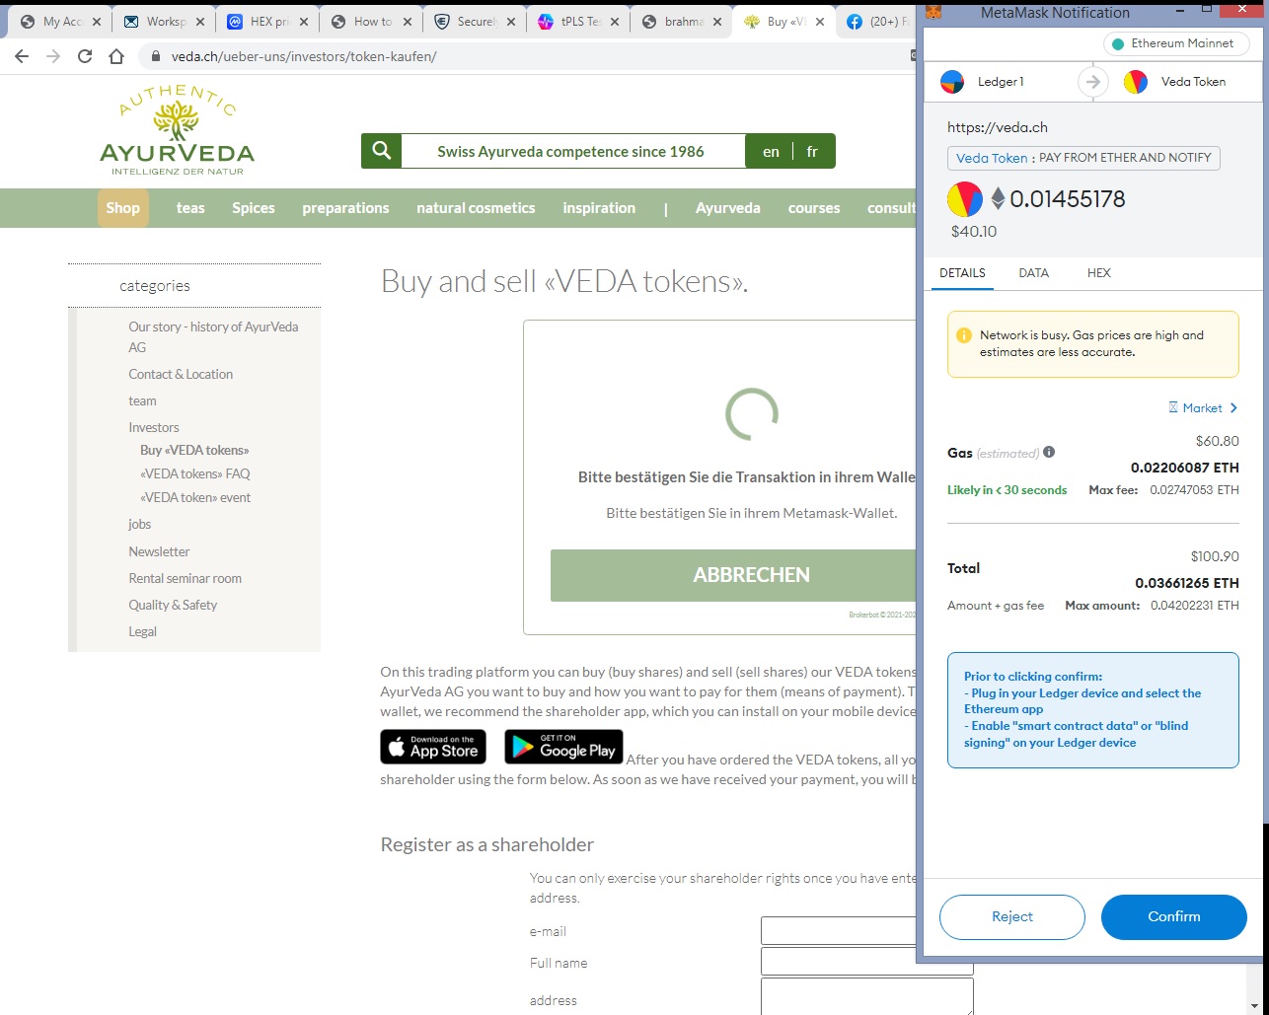Switch to the HEX price browser tab

click(x=266, y=21)
